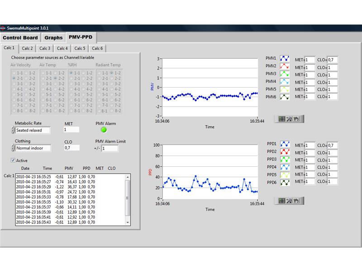Image resolution: width=362 pixels, height=272 pixels.
Task: Select Air Temp source 1-1
Action: (x=43, y=73)
